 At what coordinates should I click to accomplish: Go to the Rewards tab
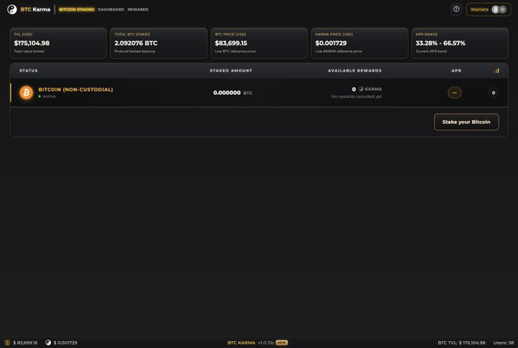point(138,10)
